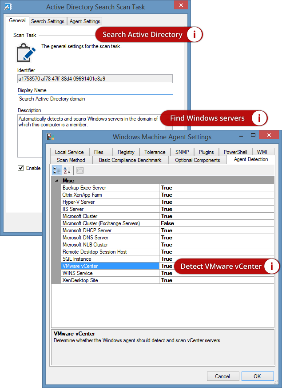Click the Display Name input field
Image resolution: width=282 pixels, height=388 pixels.
[95, 99]
